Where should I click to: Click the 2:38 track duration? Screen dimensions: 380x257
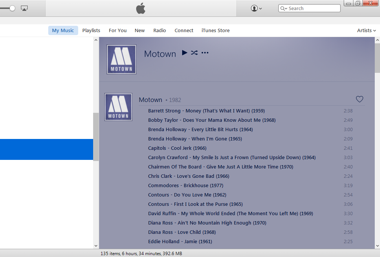pyautogui.click(x=348, y=111)
